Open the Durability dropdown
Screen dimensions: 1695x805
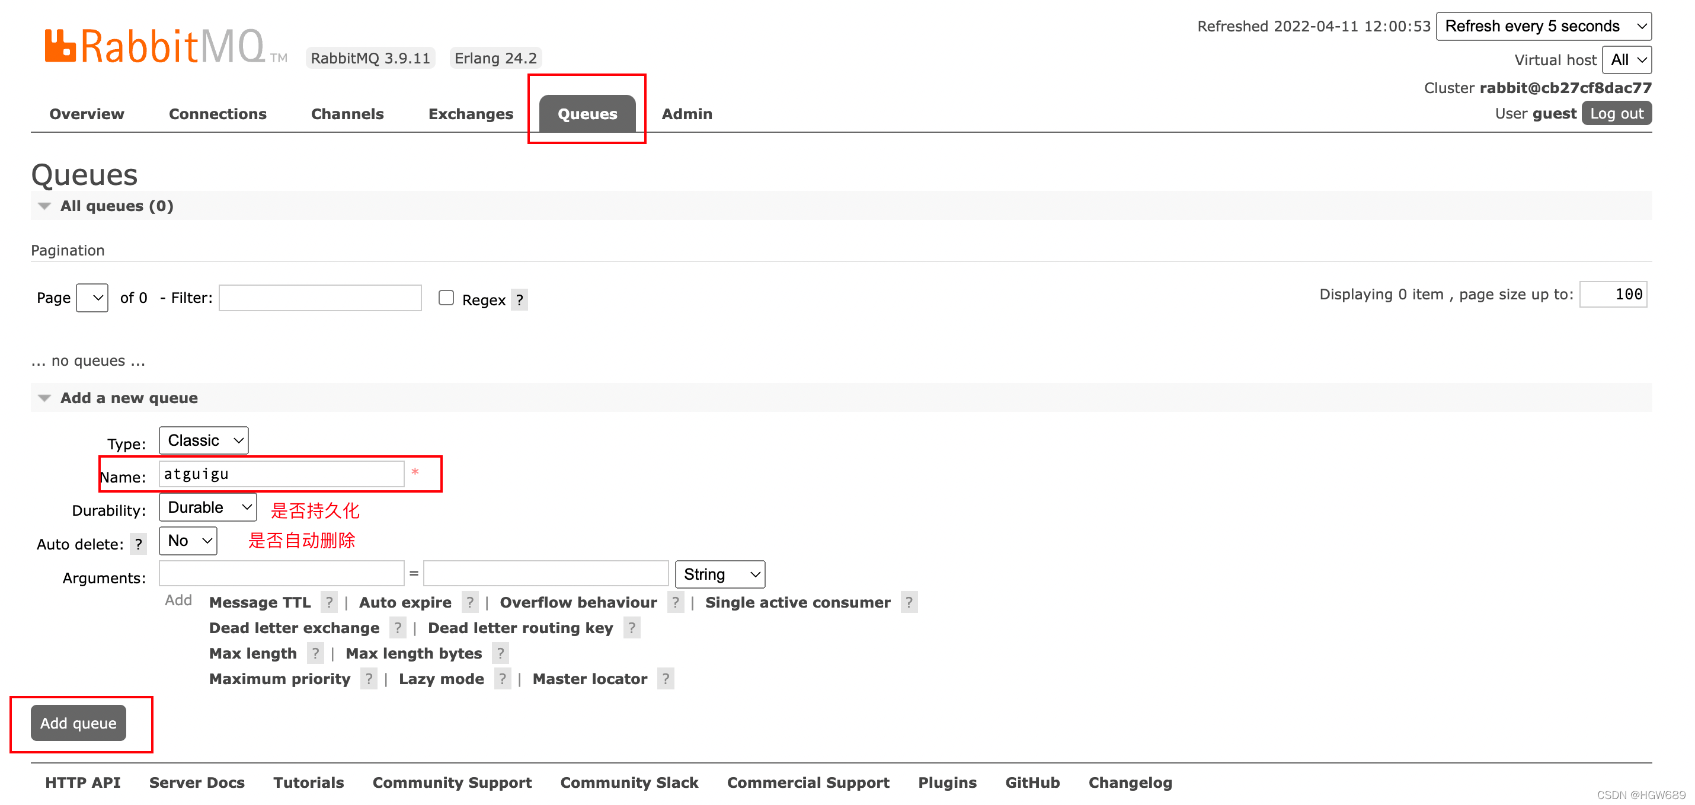pyautogui.click(x=208, y=507)
